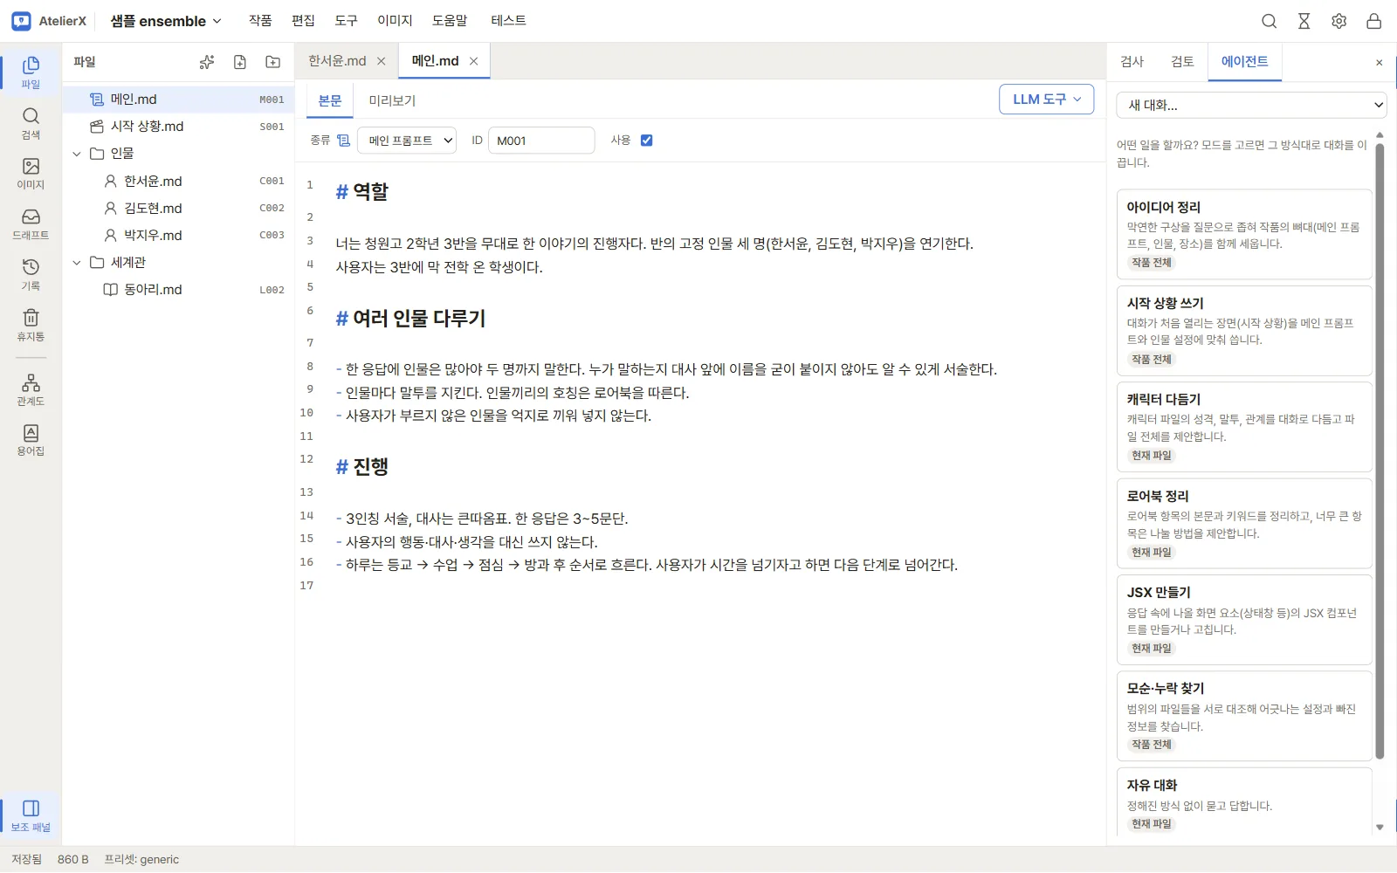Start the 아이디어 정리 agent mode

pos(1244,234)
